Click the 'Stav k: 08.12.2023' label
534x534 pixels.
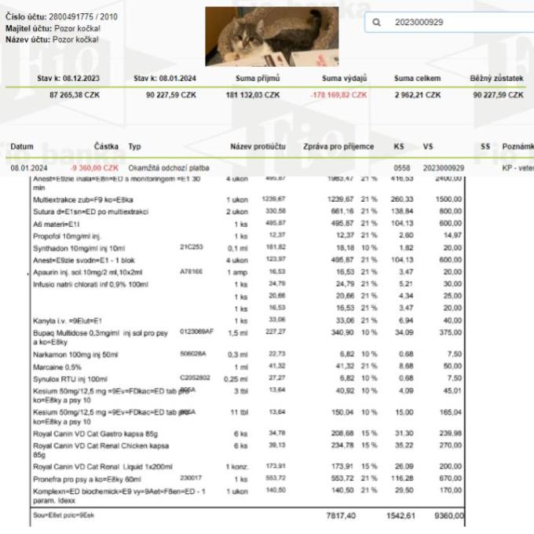[68, 79]
